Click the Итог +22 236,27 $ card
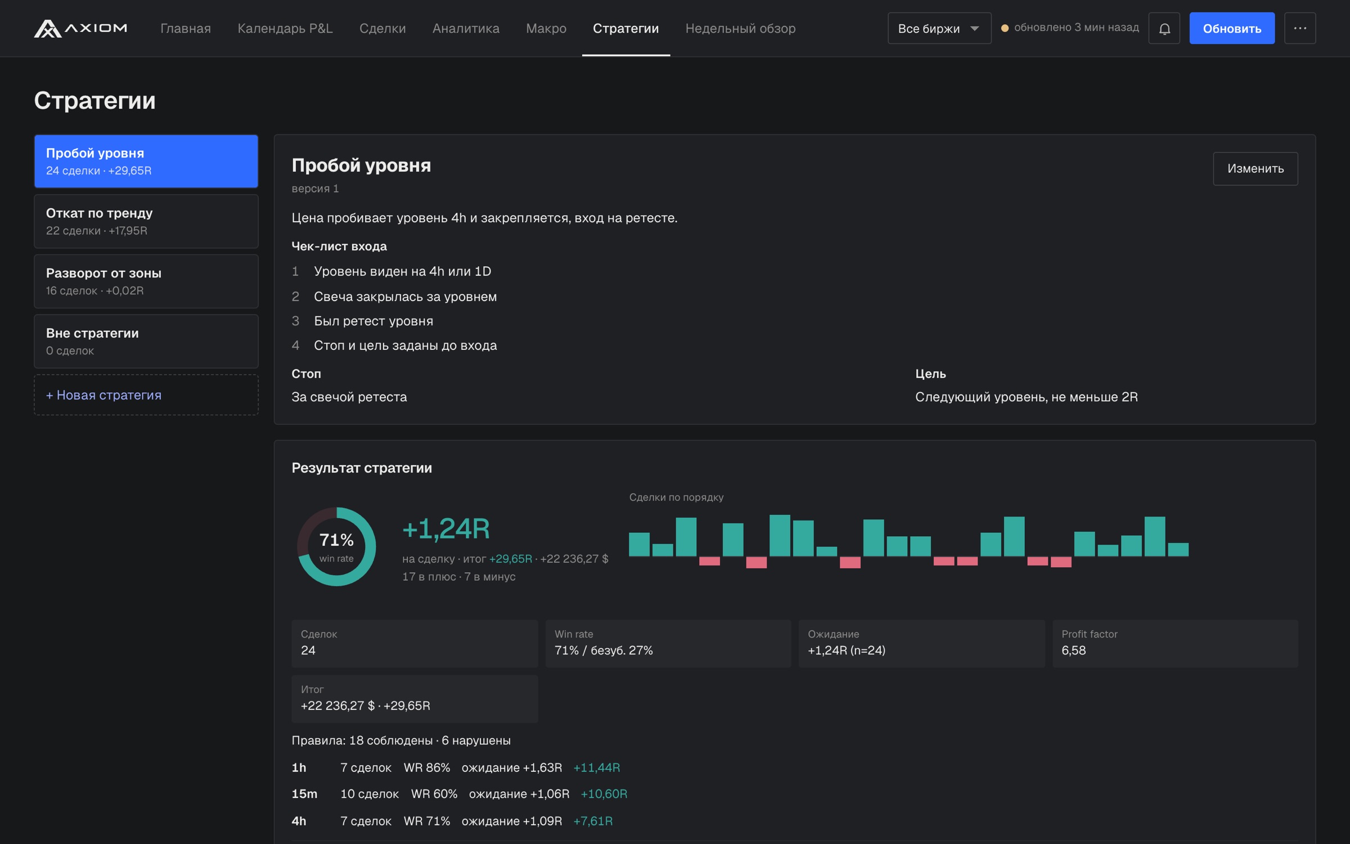Image resolution: width=1350 pixels, height=844 pixels. pyautogui.click(x=415, y=699)
